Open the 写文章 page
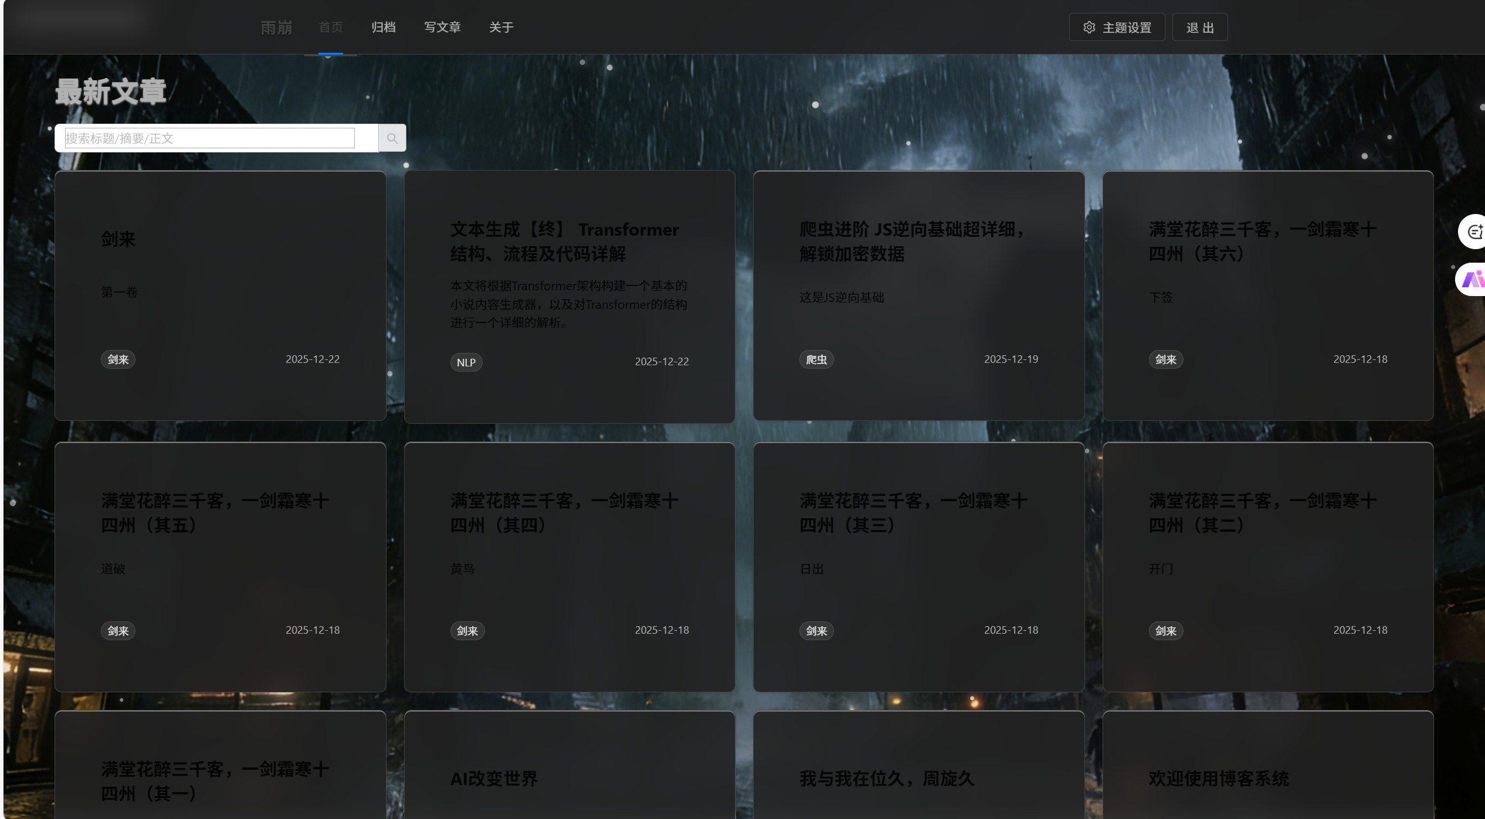 (x=442, y=28)
